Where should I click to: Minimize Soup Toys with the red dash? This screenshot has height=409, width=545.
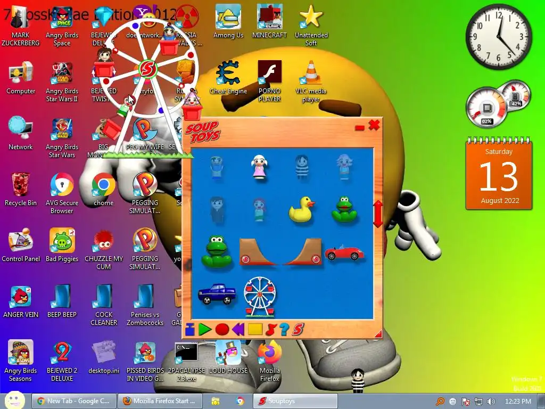360,128
